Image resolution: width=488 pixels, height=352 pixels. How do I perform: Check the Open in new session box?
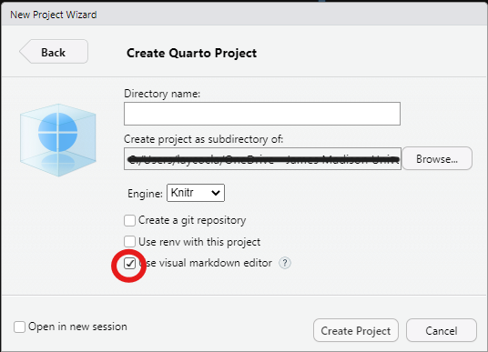pos(19,327)
